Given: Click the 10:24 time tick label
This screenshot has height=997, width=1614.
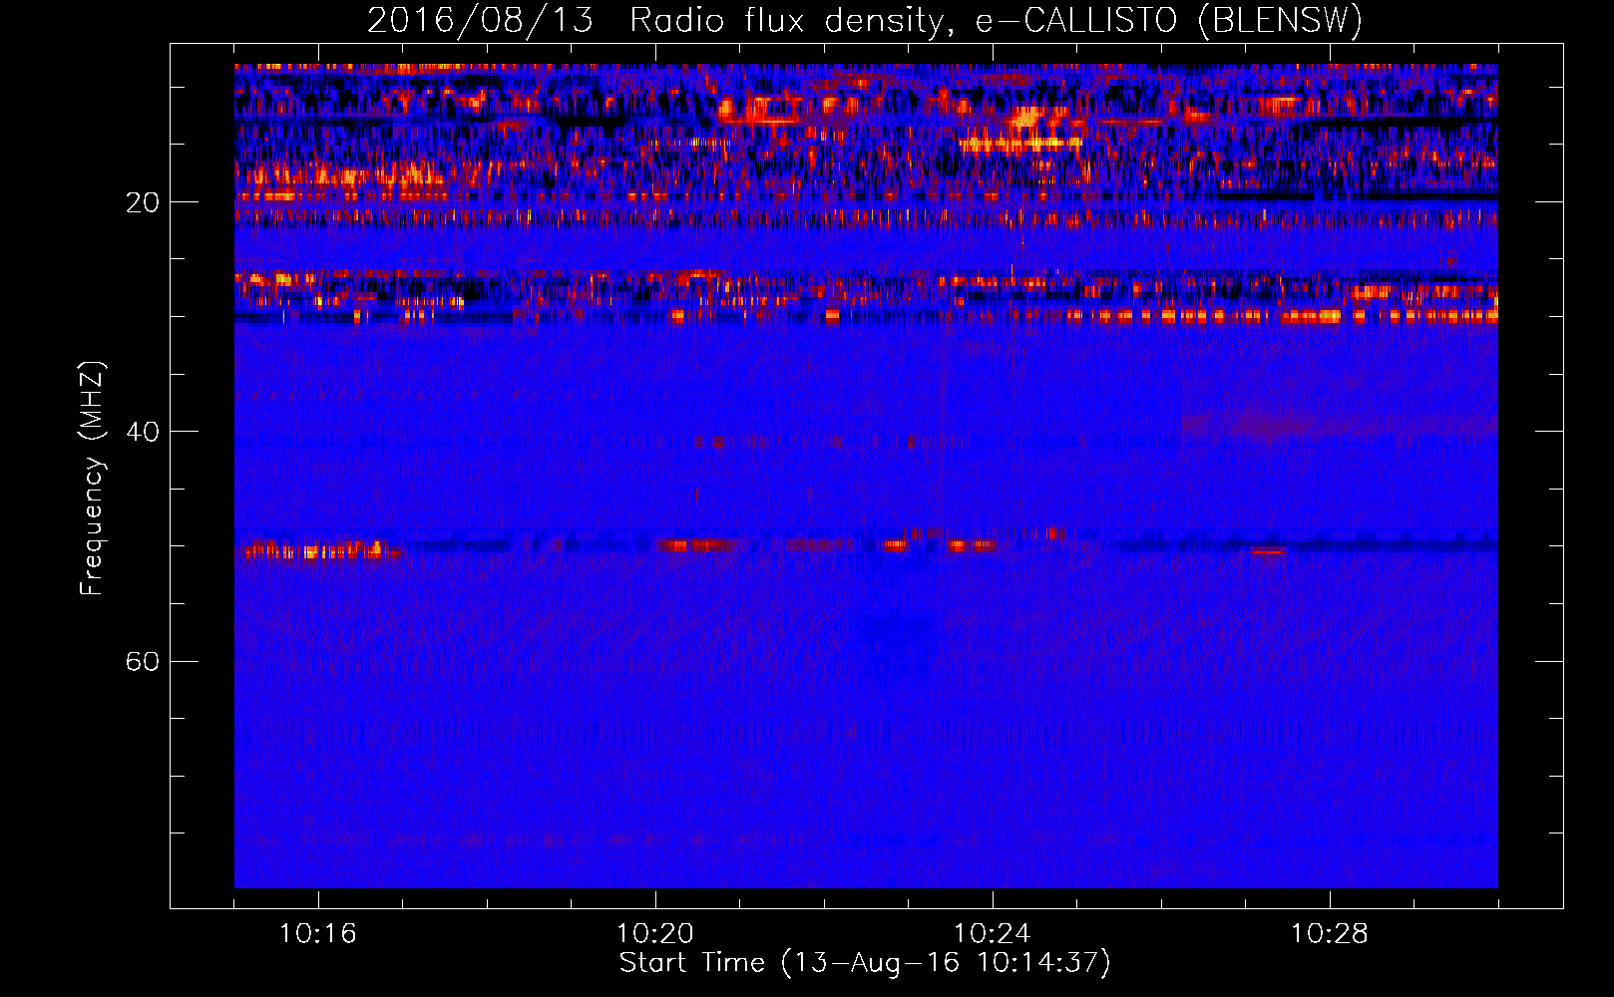Looking at the screenshot, I should 993,933.
